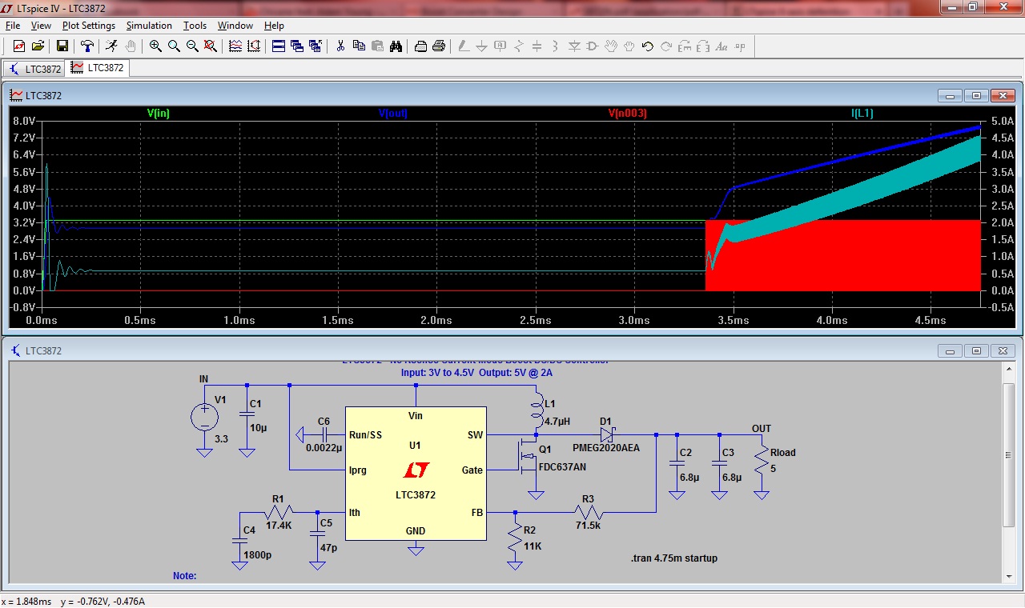The image size is (1025, 608).
Task: Select the ground symbol tool
Action: point(482,46)
